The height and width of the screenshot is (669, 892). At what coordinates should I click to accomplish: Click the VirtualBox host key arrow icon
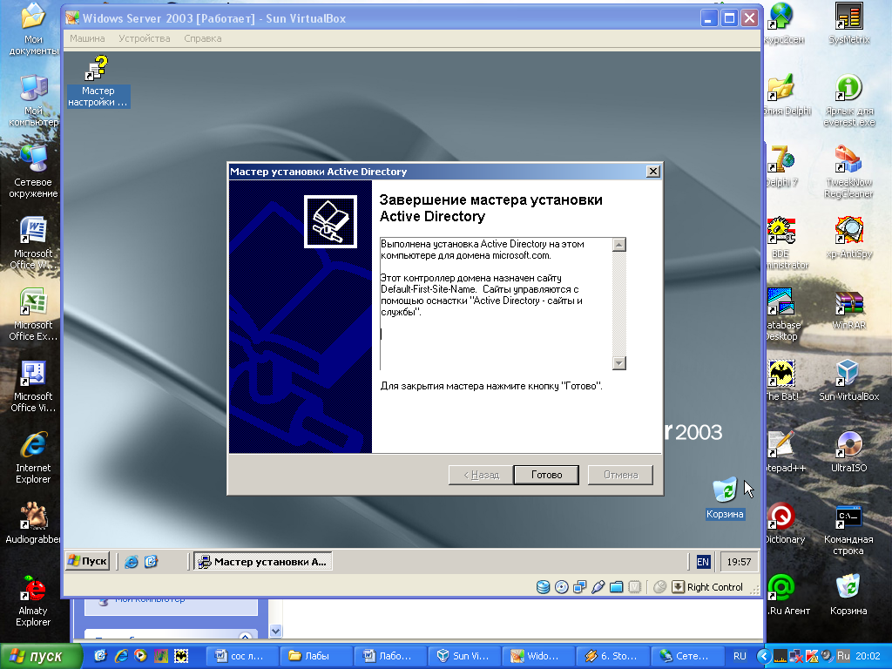point(678,587)
